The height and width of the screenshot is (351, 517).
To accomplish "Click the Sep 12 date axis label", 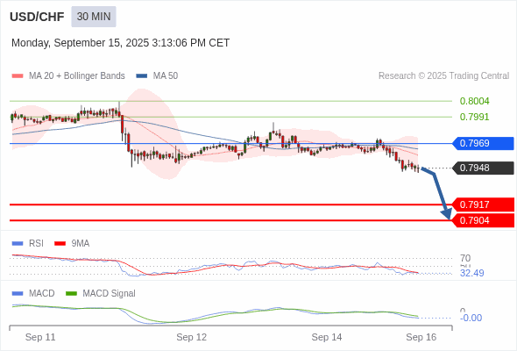I will pyautogui.click(x=192, y=337).
